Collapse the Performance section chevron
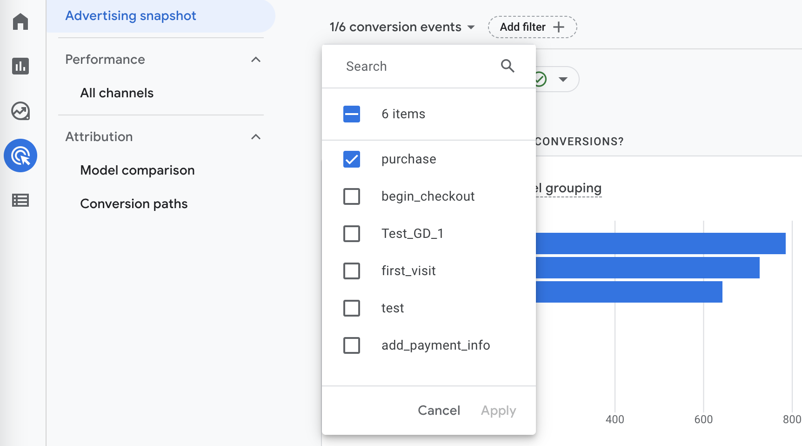The height and width of the screenshot is (446, 802). pos(256,60)
